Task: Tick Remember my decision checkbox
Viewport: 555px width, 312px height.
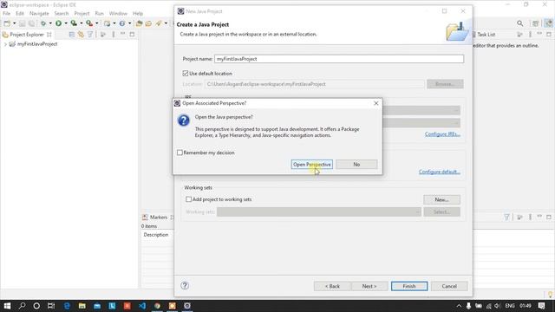Action: [180, 153]
